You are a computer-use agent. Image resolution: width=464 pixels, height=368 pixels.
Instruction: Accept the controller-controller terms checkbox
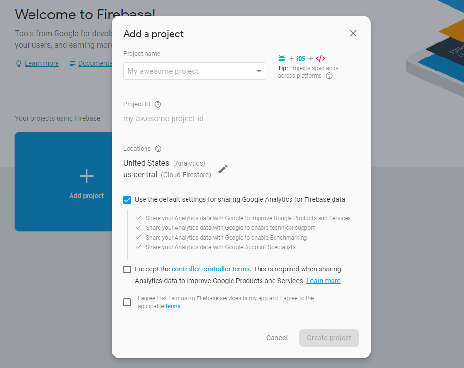(x=127, y=269)
